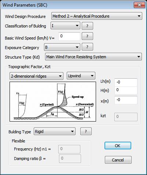Open the Upwind direction dropdown
147x175 pixels.
click(x=81, y=76)
